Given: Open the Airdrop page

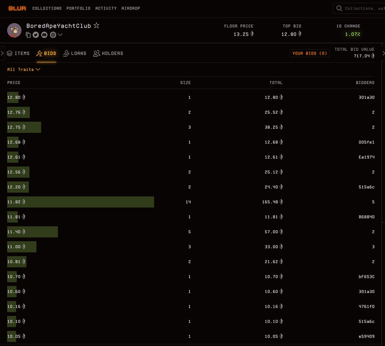Looking at the screenshot, I should click(x=131, y=8).
